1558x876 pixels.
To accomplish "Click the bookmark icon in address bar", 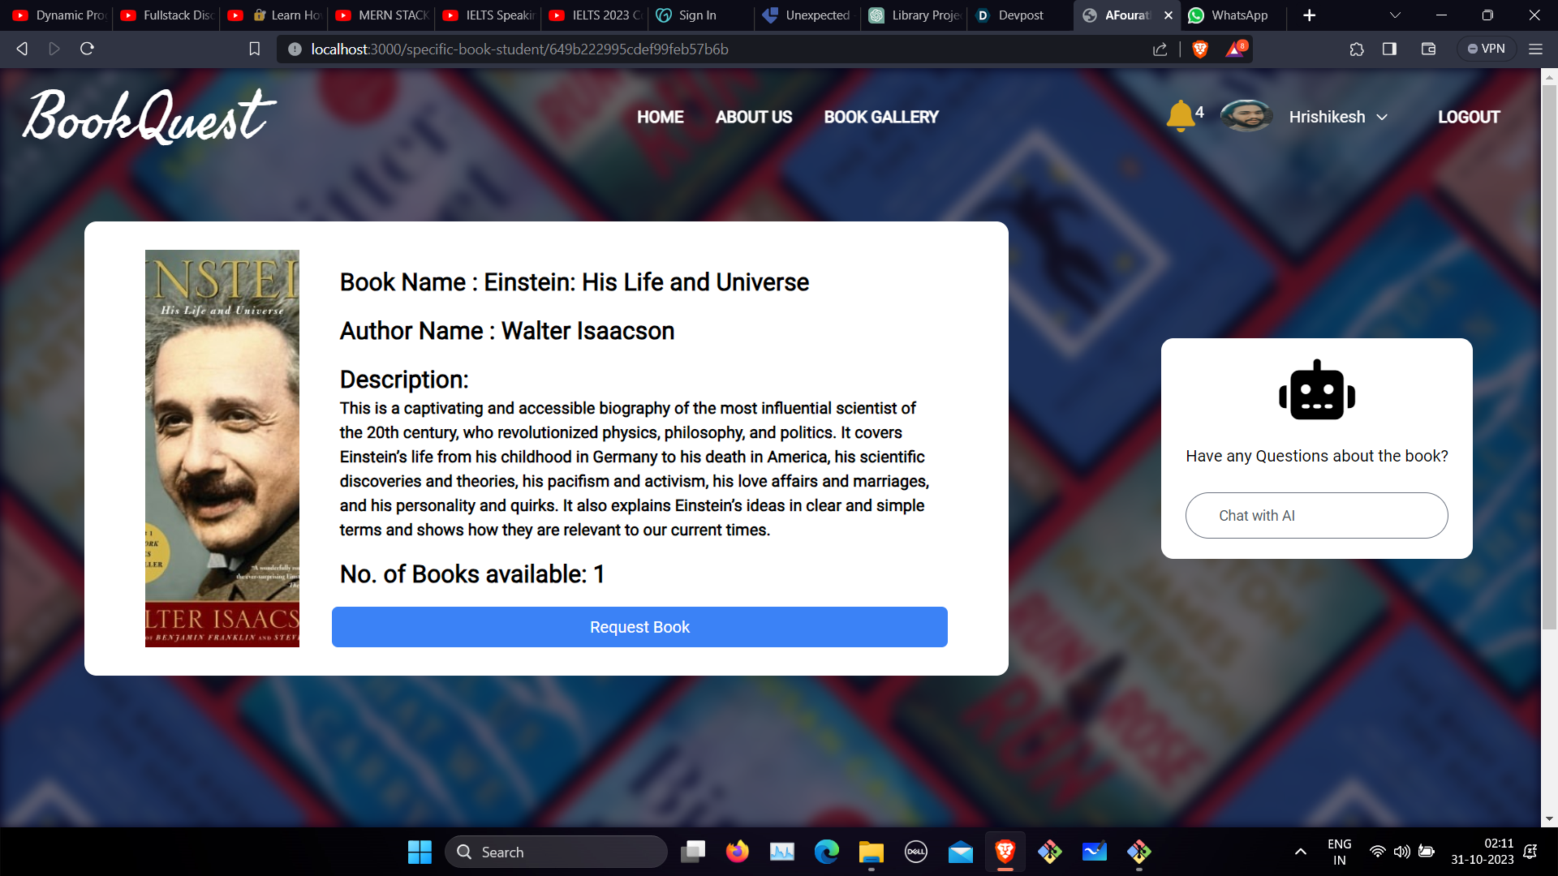I will click(254, 49).
